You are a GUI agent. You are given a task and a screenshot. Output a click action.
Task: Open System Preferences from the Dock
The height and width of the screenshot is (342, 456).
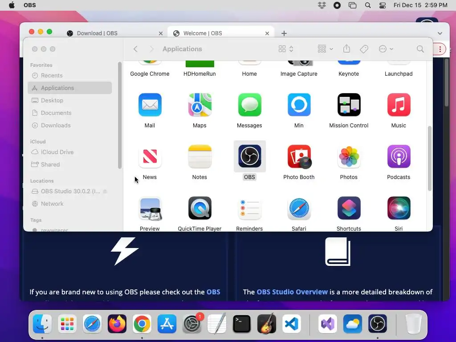pyautogui.click(x=191, y=323)
